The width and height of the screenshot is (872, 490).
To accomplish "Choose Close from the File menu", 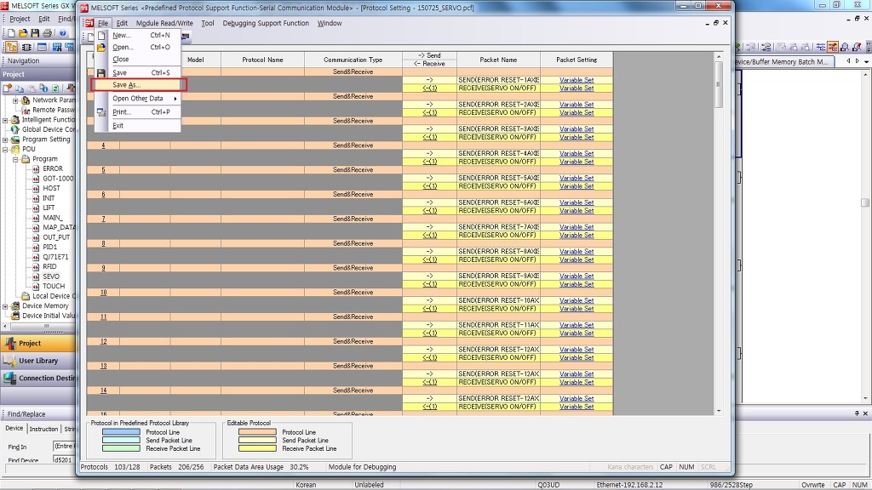I will 121,60.
